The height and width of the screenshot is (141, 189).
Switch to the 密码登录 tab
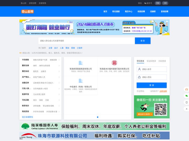[140, 61]
